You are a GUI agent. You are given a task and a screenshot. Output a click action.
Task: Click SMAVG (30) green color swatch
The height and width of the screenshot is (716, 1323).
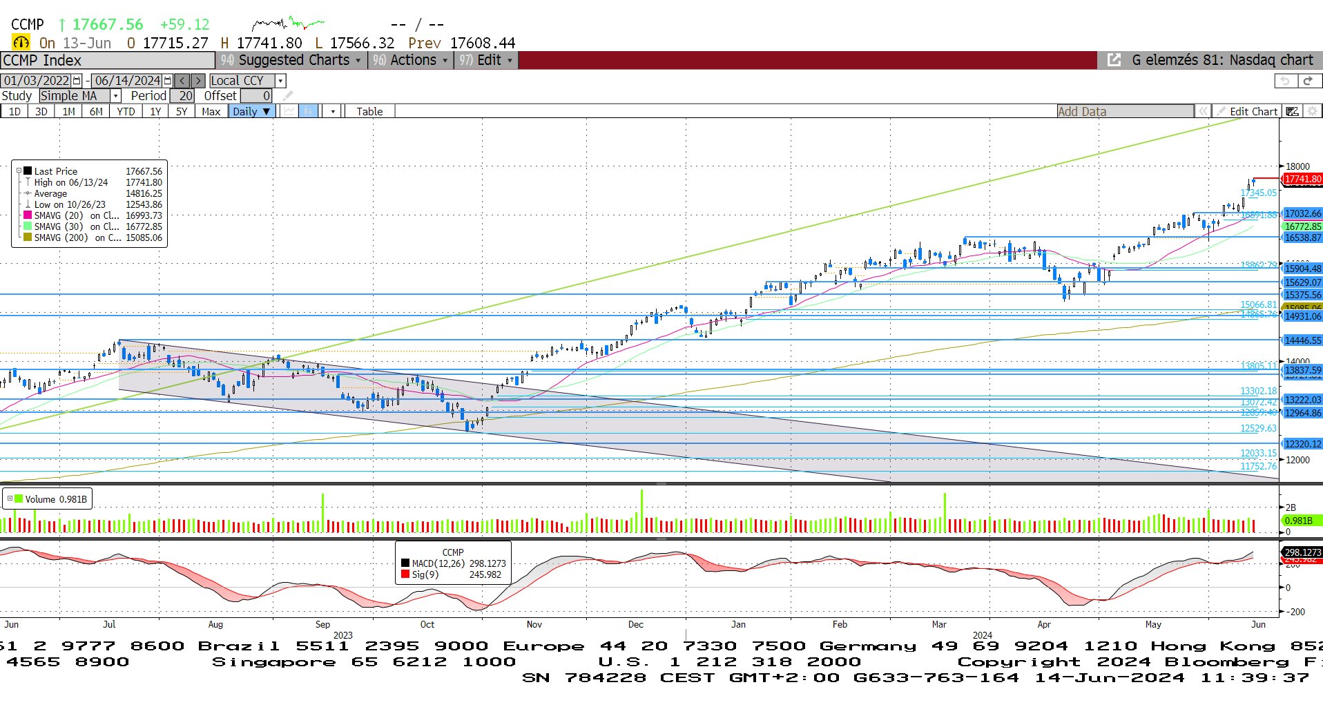pos(28,226)
